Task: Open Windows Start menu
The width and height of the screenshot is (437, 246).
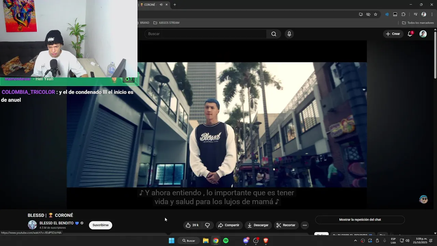Action: click(x=171, y=241)
